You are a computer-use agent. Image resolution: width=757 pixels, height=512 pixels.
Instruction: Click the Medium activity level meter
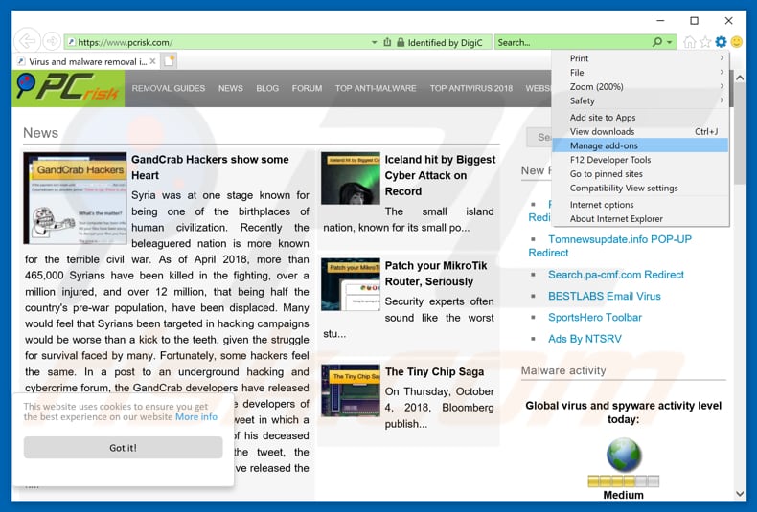coord(623,480)
